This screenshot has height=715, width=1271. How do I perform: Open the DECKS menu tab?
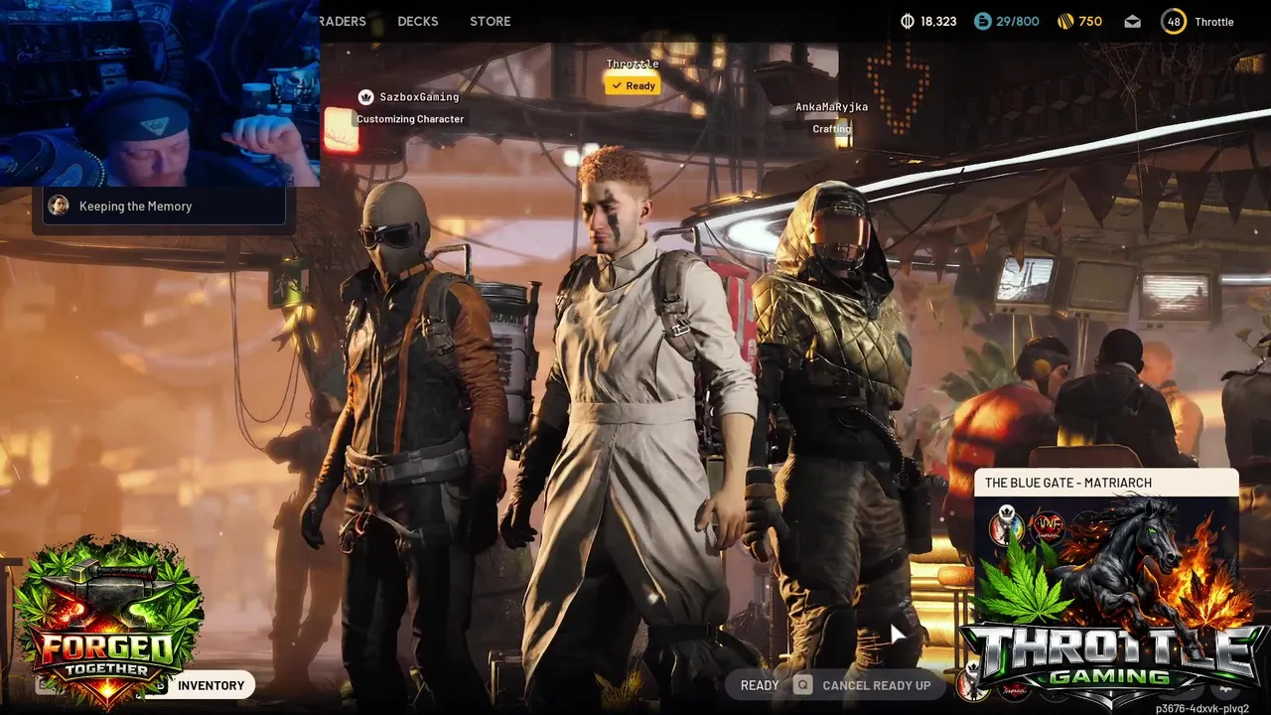[417, 21]
